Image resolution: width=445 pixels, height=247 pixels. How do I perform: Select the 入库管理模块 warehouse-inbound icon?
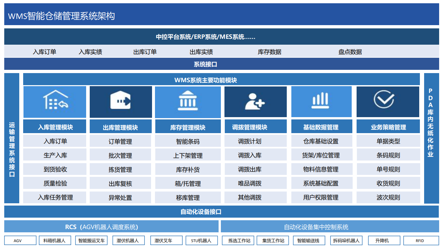coord(54,101)
